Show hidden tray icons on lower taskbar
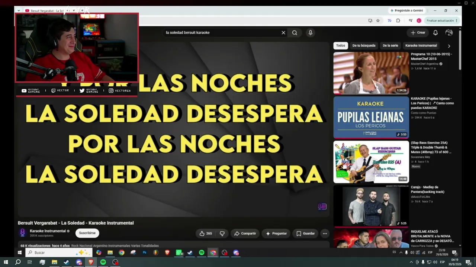Viewport: 476px width, 267px height. pyautogui.click(x=411, y=262)
